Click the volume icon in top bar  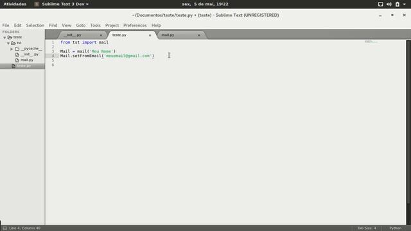(x=389, y=4)
